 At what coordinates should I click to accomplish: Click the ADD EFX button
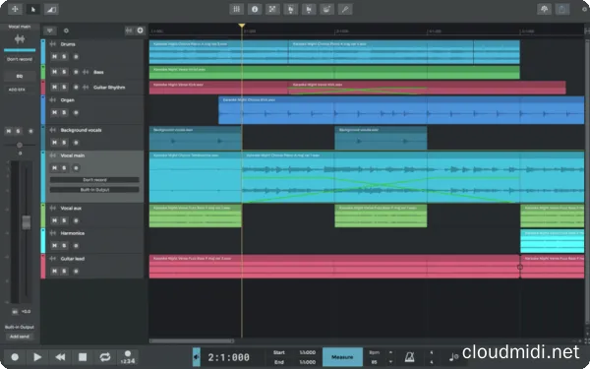click(x=17, y=90)
